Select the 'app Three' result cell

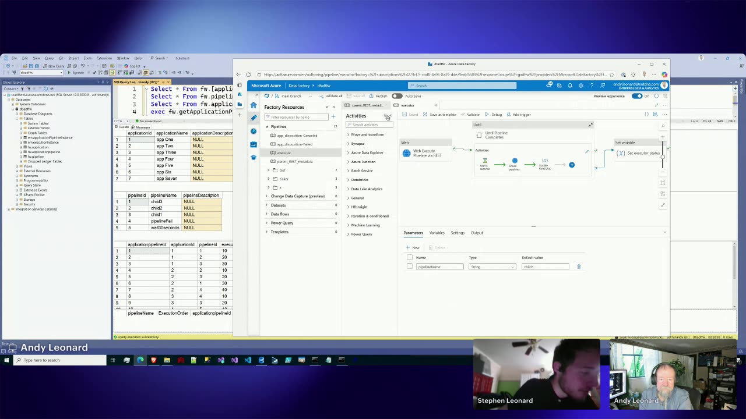click(172, 152)
